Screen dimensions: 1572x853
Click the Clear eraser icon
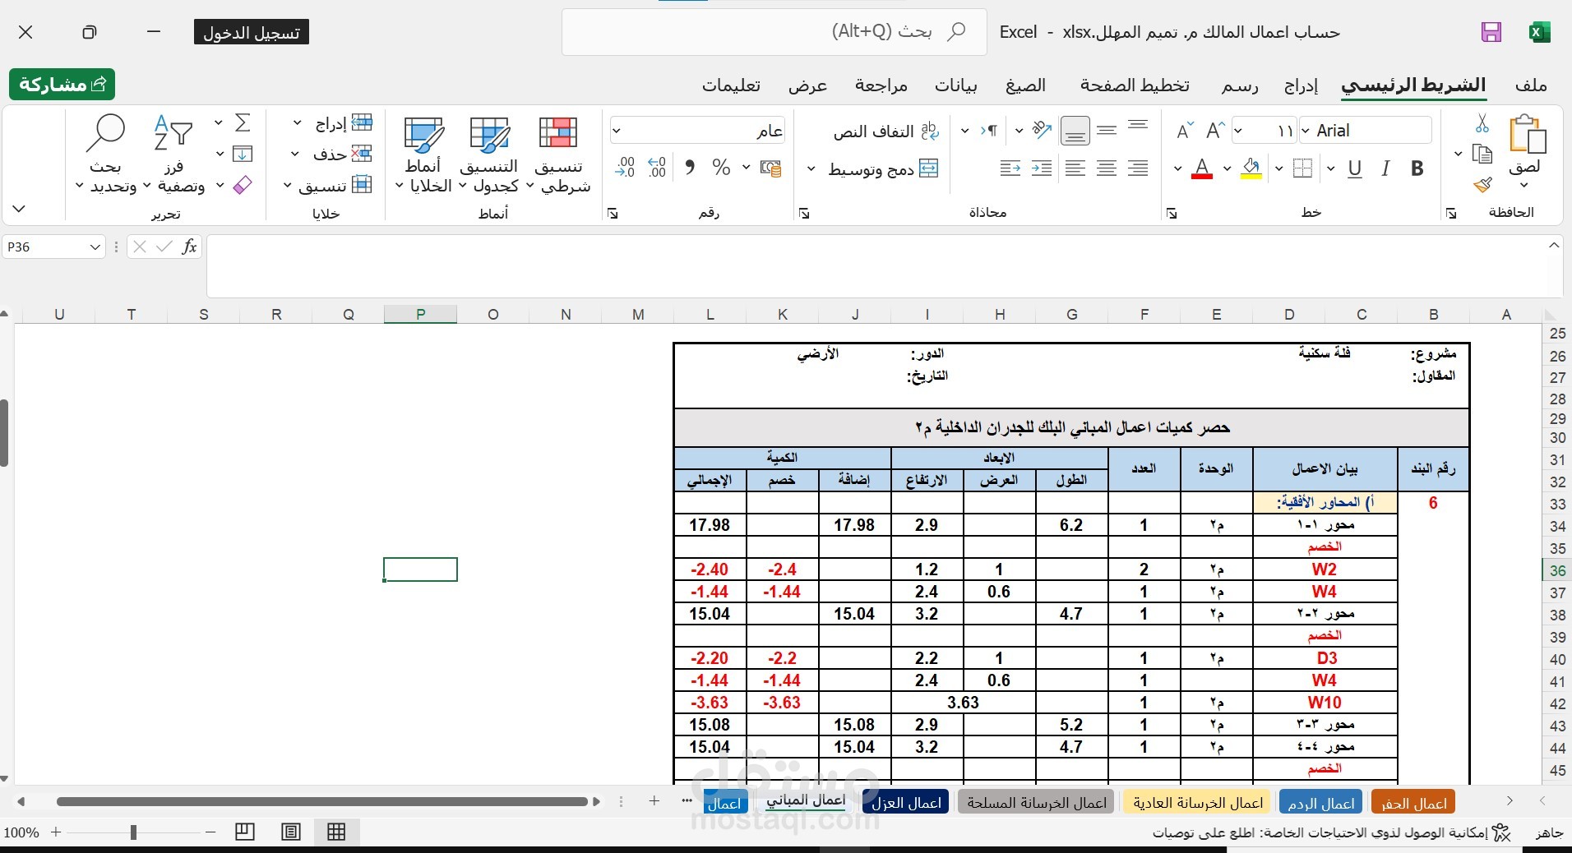tap(242, 185)
